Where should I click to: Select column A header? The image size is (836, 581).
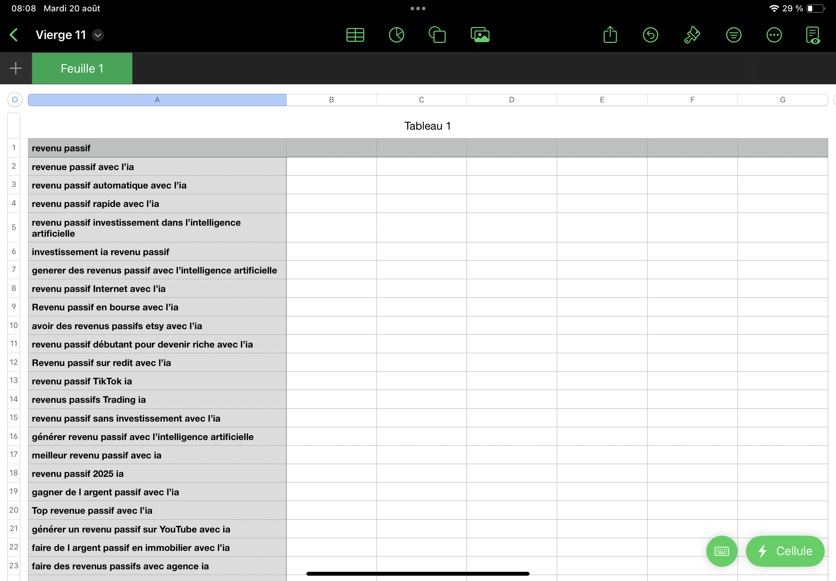pyautogui.click(x=157, y=100)
